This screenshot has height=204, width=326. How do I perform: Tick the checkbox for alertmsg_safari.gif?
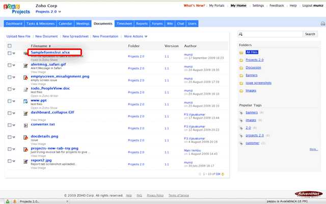pyautogui.click(x=10, y=65)
